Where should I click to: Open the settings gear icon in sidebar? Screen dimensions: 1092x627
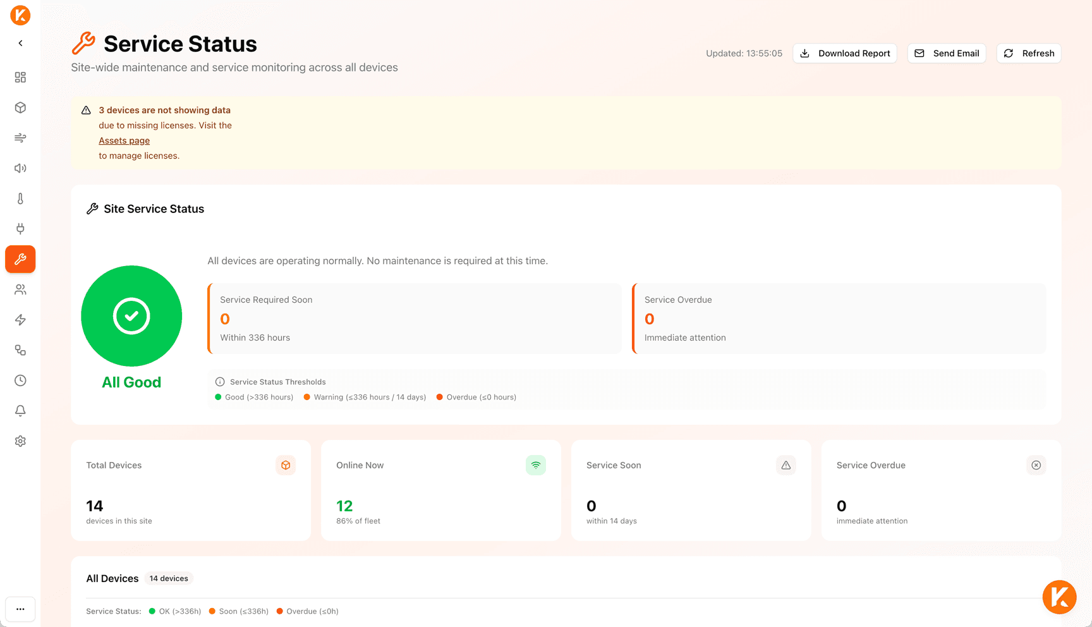click(20, 441)
